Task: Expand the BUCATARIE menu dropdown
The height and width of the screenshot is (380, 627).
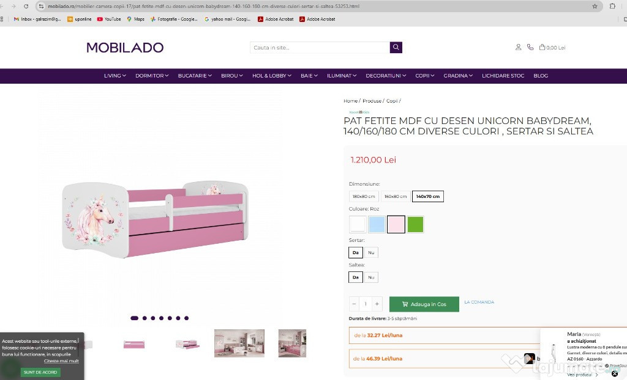Action: [x=195, y=75]
